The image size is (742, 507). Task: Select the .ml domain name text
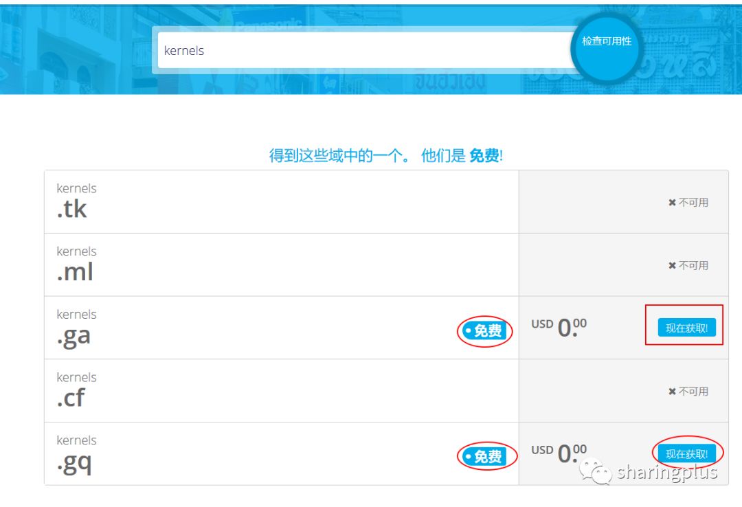[74, 273]
